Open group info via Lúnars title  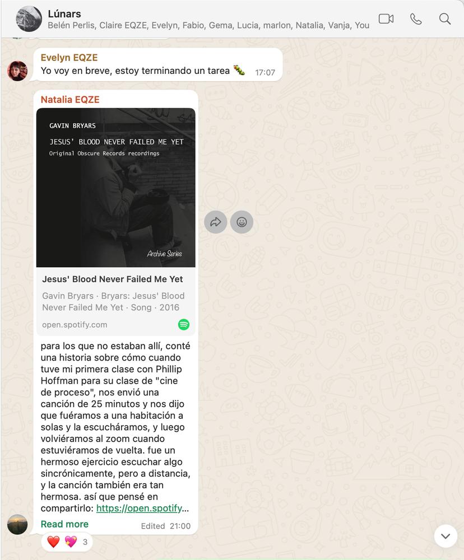click(64, 13)
